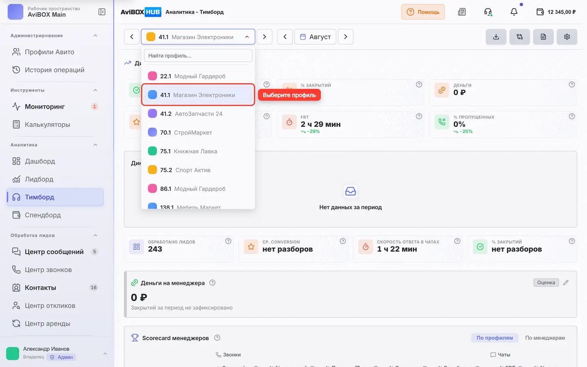Viewport: 587px width, 367px height.
Task: Select profile 75.1 Книжная Лавка
Action: click(198, 151)
